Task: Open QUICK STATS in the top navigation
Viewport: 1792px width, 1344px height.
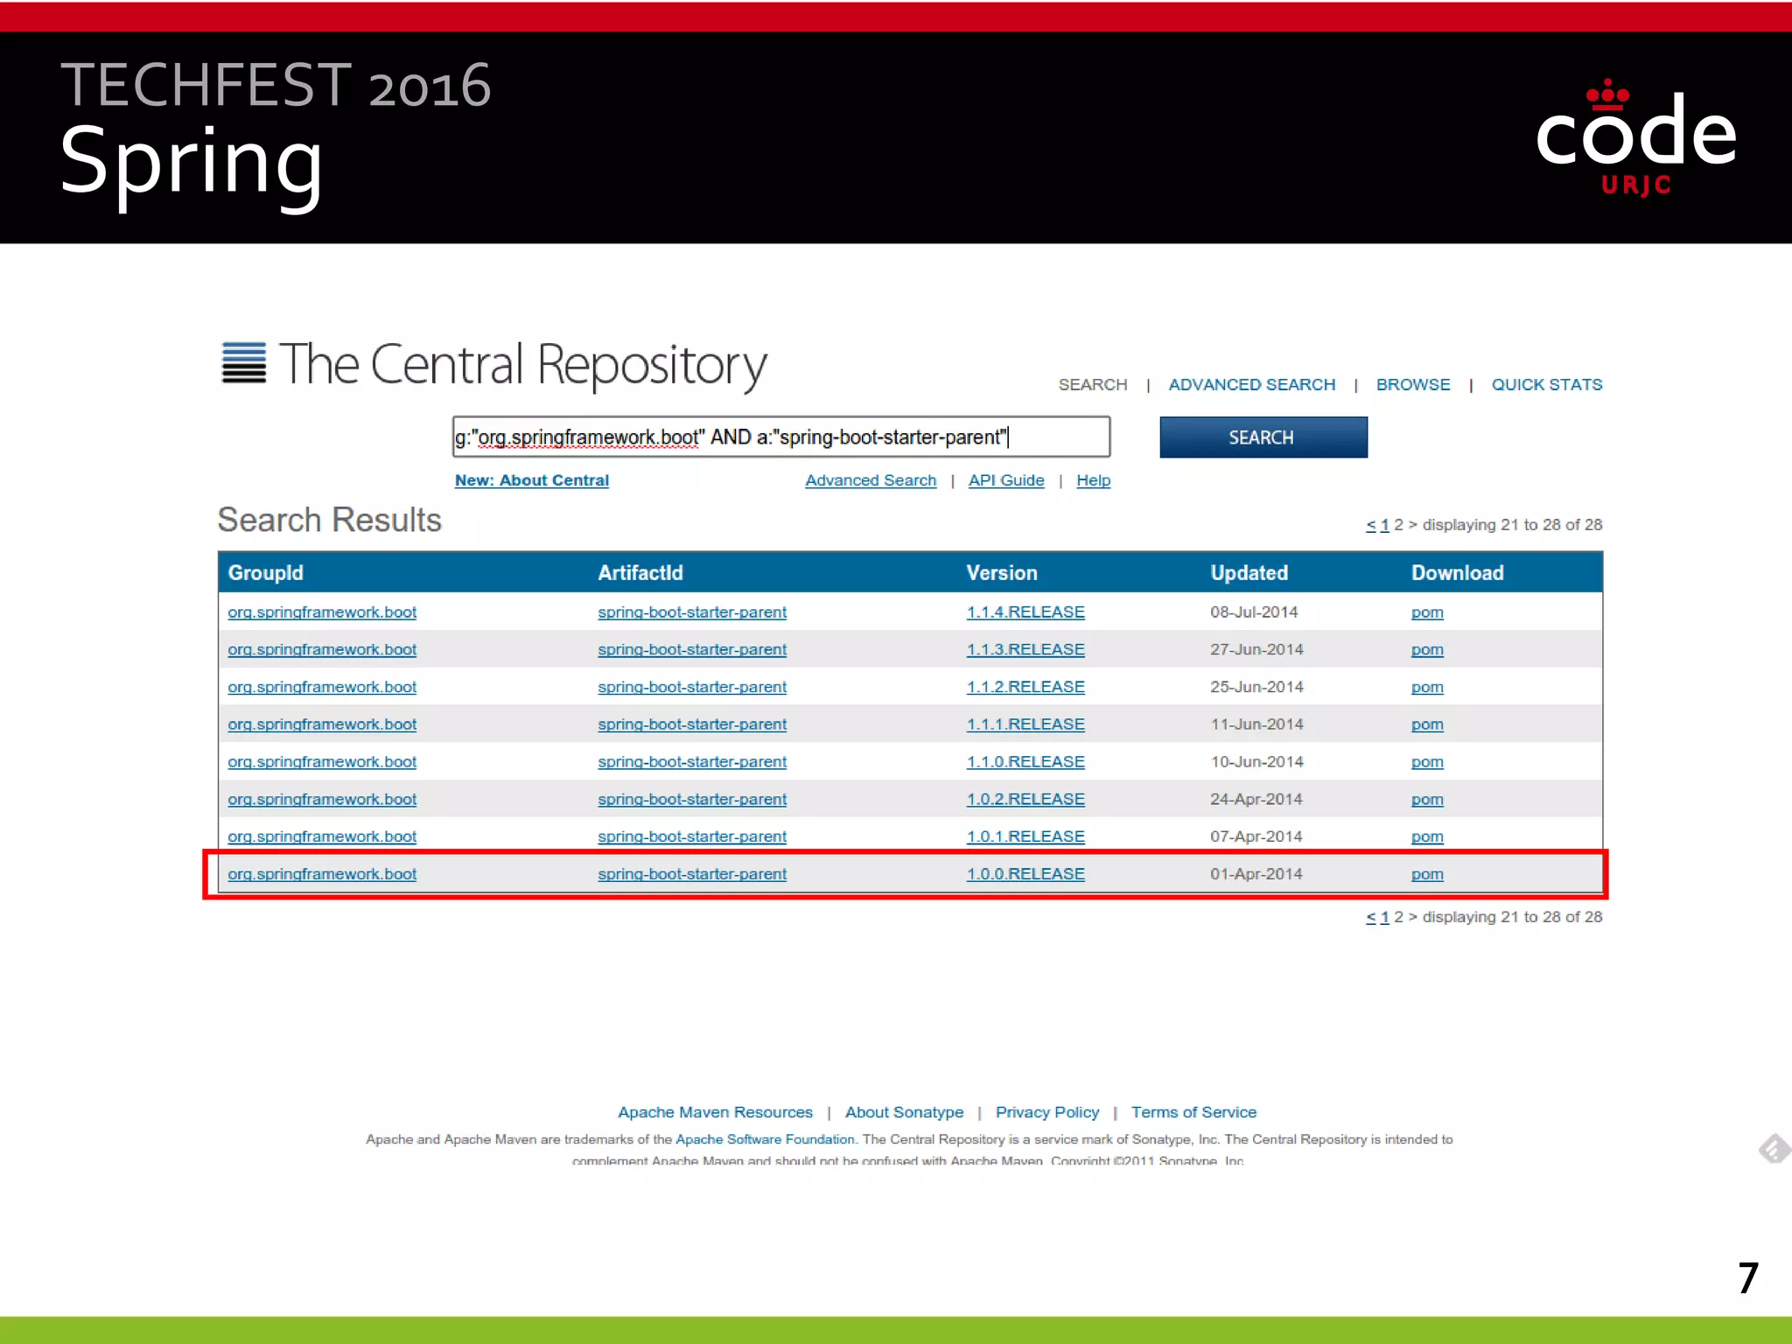Action: coord(1546,385)
